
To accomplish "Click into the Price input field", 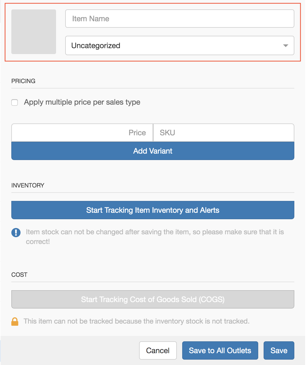I will 82,133.
